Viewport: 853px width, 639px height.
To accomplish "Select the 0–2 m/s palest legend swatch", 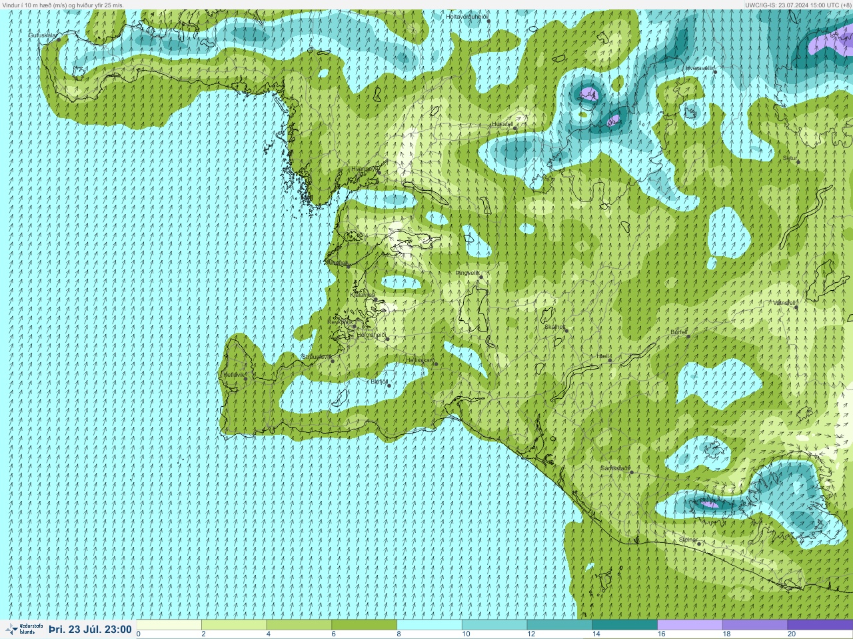I will (169, 625).
